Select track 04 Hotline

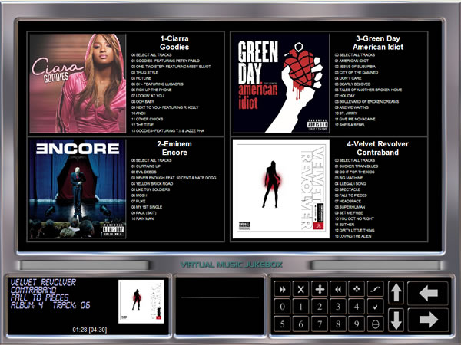click(x=141, y=78)
